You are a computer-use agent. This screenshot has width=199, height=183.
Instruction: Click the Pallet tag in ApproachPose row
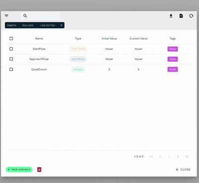pos(173,59)
